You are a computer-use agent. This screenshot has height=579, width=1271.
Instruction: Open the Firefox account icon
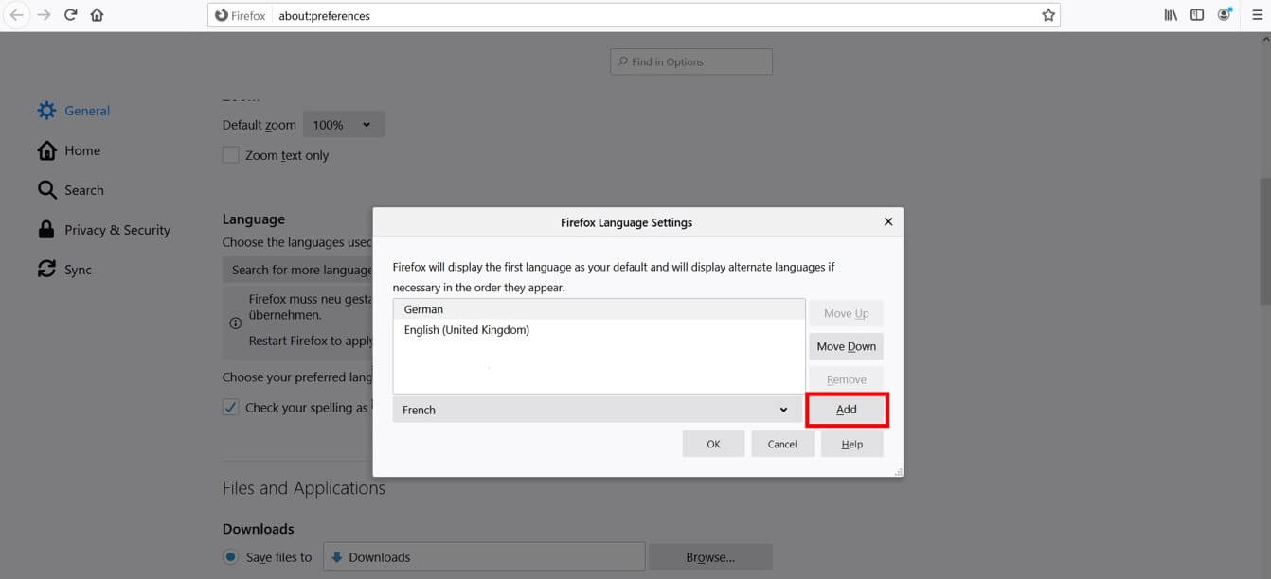pyautogui.click(x=1225, y=15)
